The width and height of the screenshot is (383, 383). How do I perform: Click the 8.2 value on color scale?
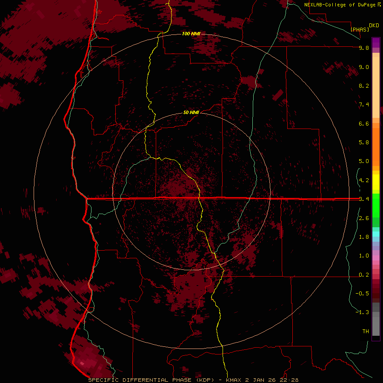(x=364, y=86)
